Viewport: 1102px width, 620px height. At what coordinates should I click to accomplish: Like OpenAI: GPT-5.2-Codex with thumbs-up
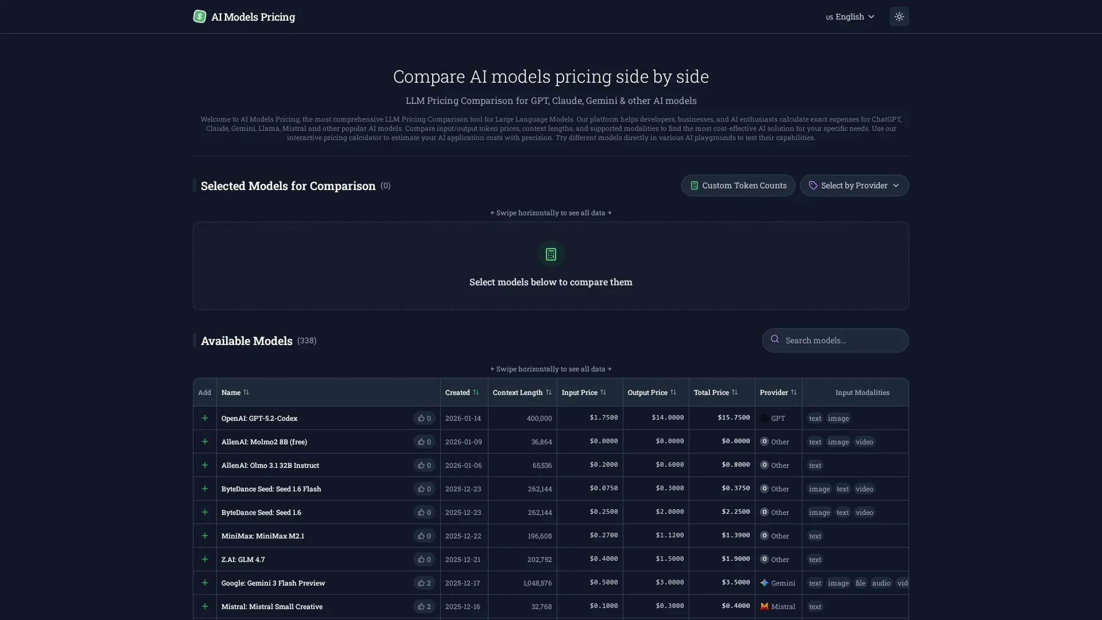tap(424, 418)
